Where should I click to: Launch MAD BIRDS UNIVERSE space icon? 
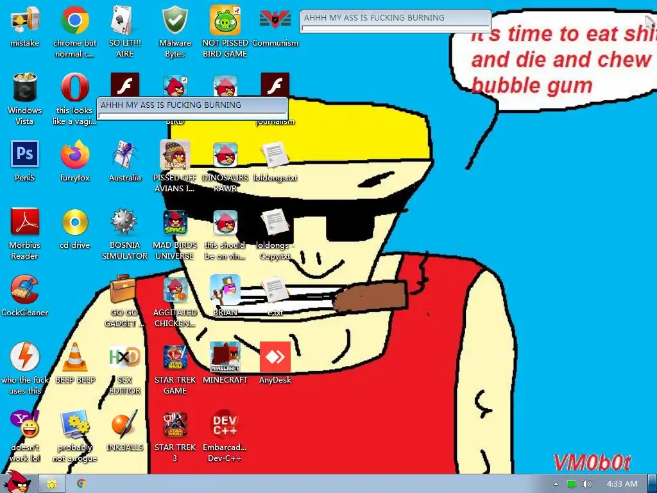point(175,221)
